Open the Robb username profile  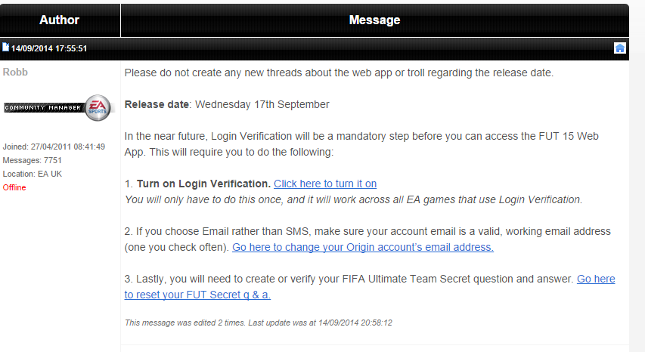15,73
